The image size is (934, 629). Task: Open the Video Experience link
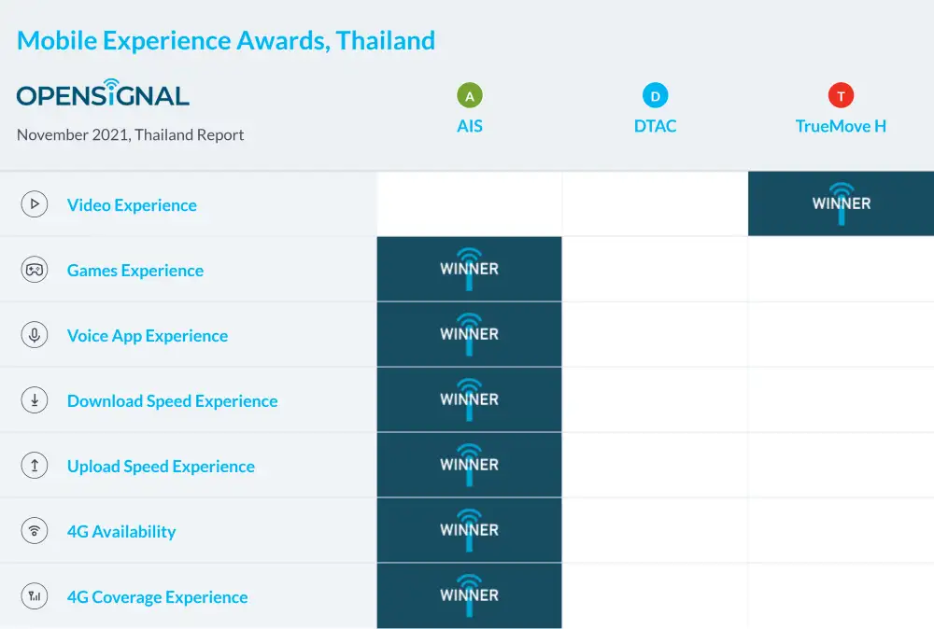click(x=132, y=205)
